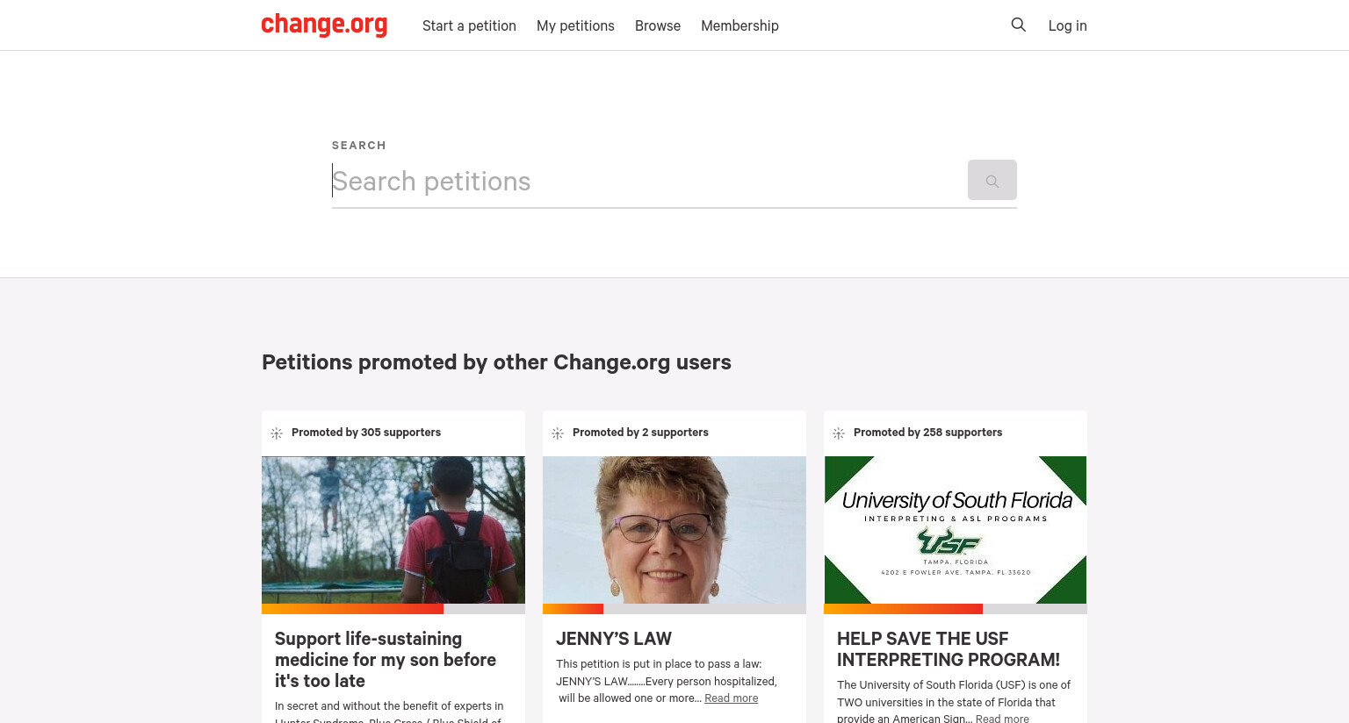The image size is (1349, 723).
Task: Select the Browse navigation item
Action: coord(658,25)
